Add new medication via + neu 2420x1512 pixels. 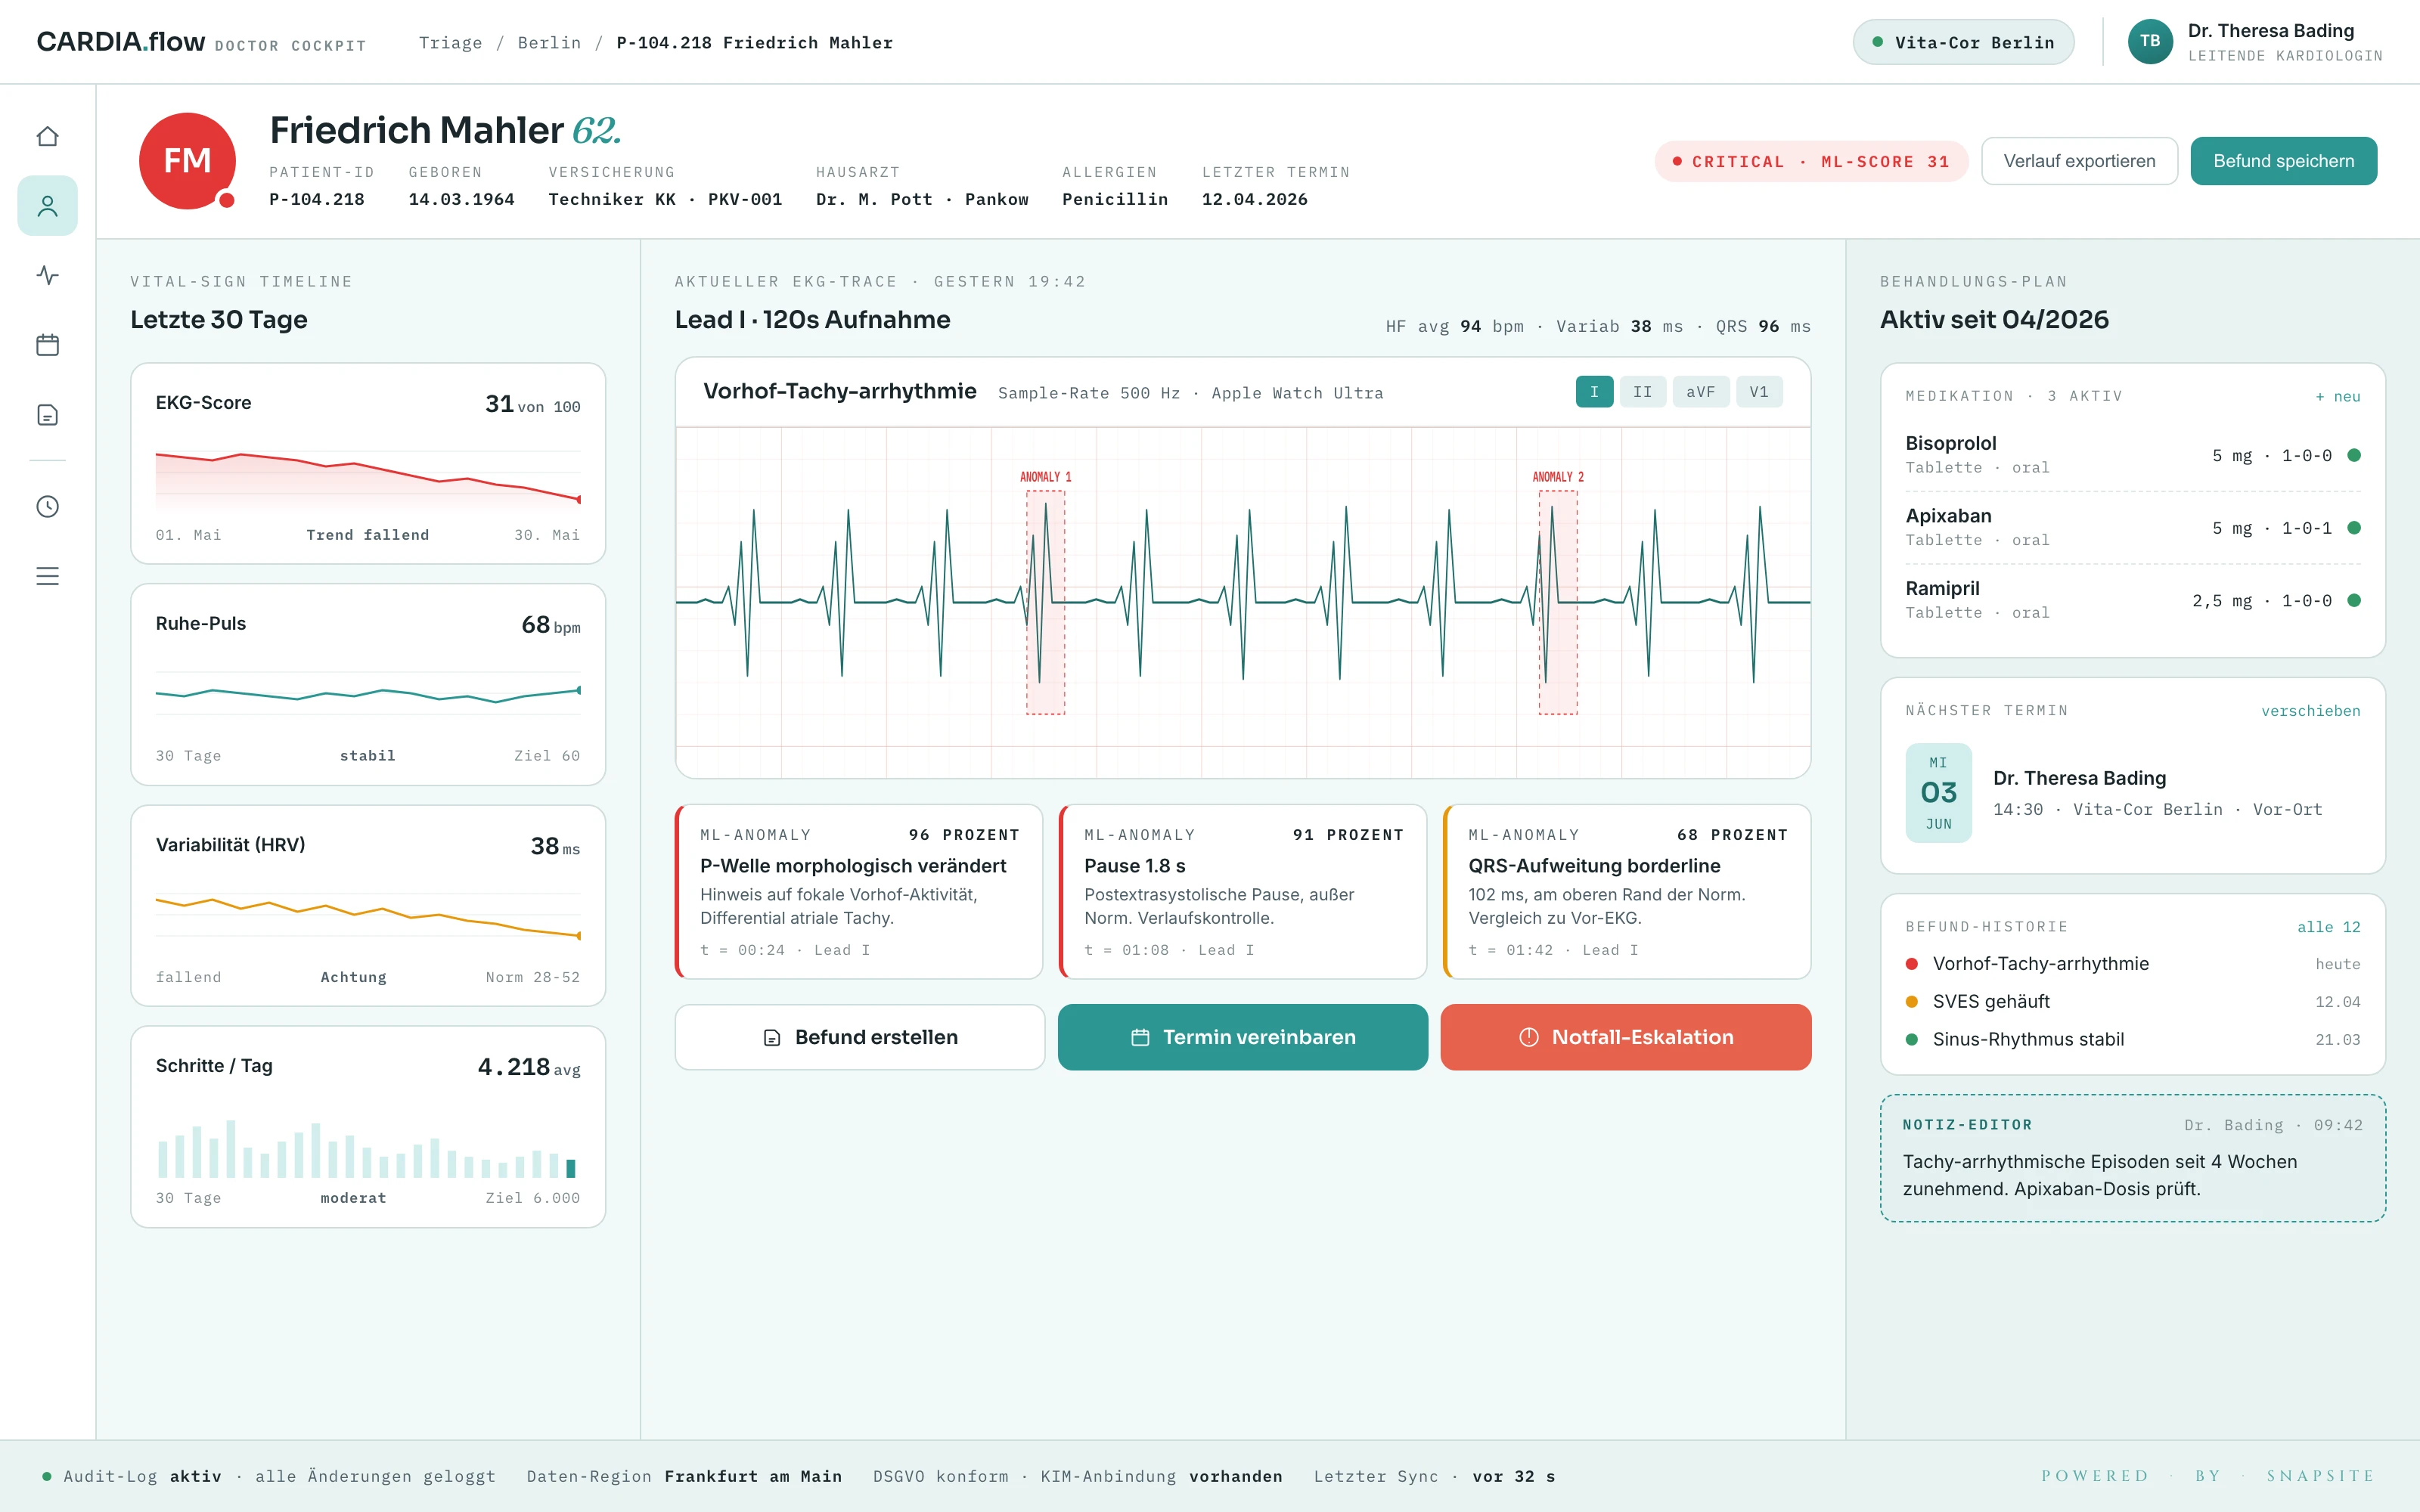coord(2338,397)
